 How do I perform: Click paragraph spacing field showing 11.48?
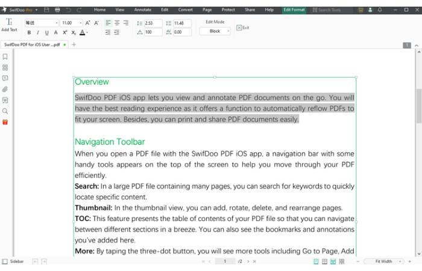pos(182,23)
